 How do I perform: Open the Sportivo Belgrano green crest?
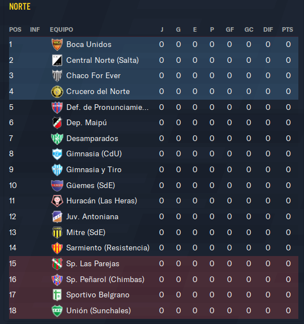57,295
